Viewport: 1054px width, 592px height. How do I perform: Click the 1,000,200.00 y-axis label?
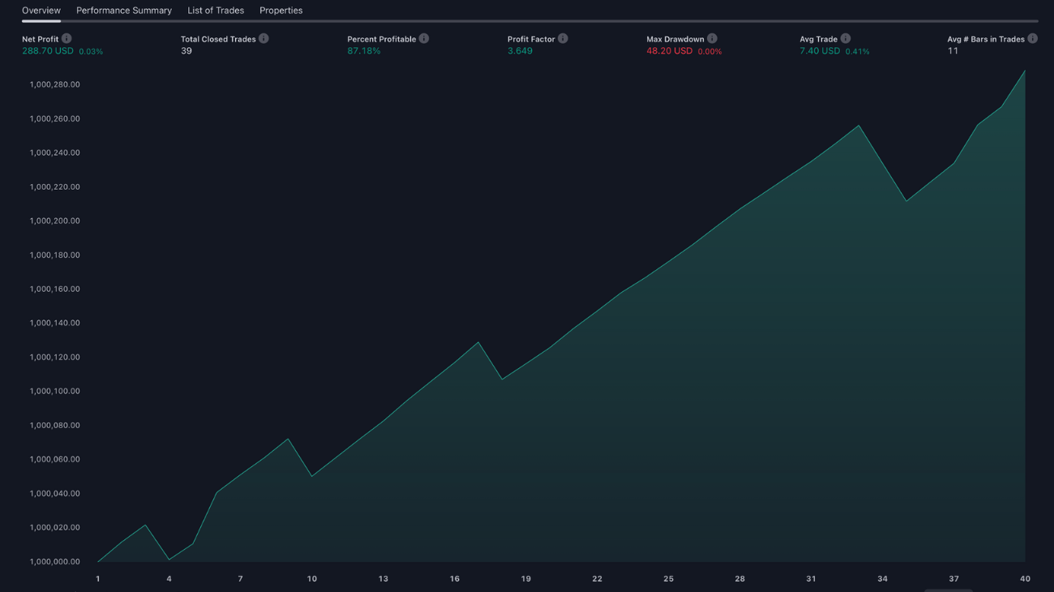[x=55, y=221]
